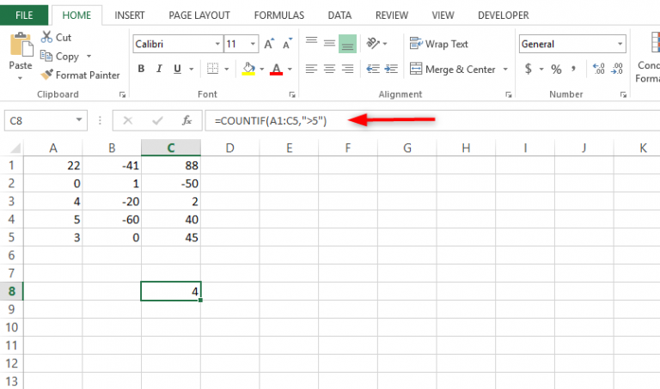Open the green FILE menu button
The width and height of the screenshot is (660, 389).
pos(24,15)
